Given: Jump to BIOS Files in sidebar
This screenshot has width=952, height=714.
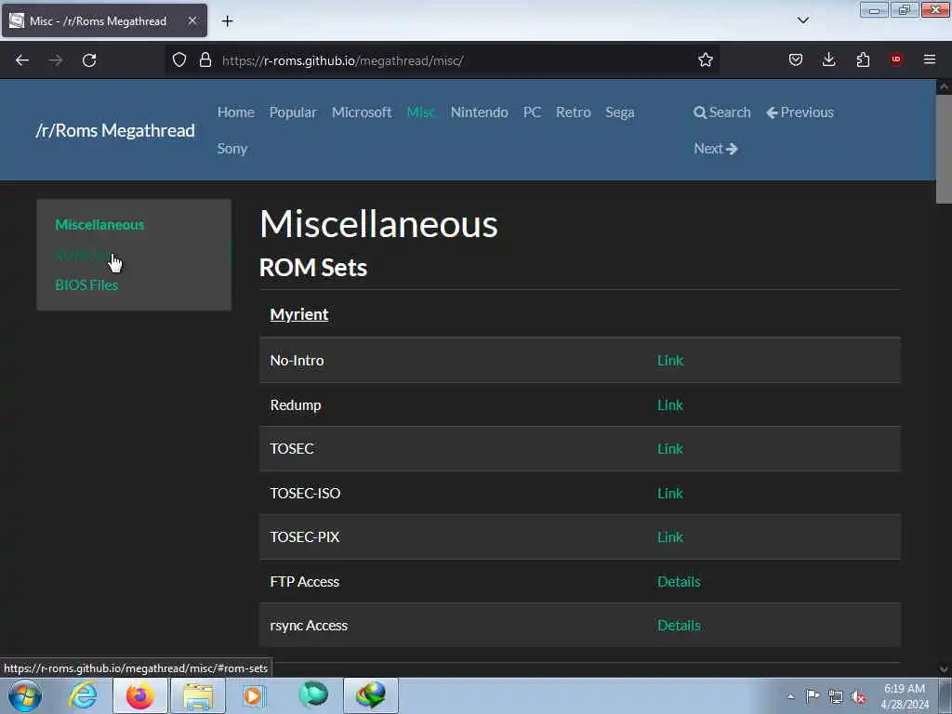Looking at the screenshot, I should [86, 284].
